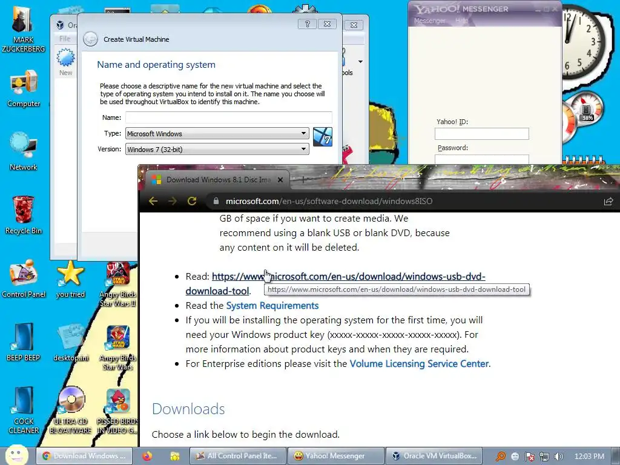Click the round smiley tray icon

pyautogui.click(x=515, y=457)
